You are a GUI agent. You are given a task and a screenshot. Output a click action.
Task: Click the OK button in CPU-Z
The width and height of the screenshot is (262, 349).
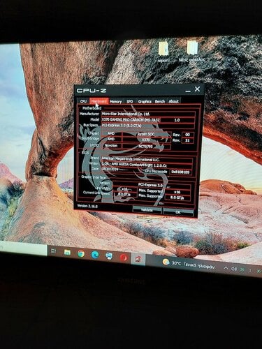coord(178,212)
